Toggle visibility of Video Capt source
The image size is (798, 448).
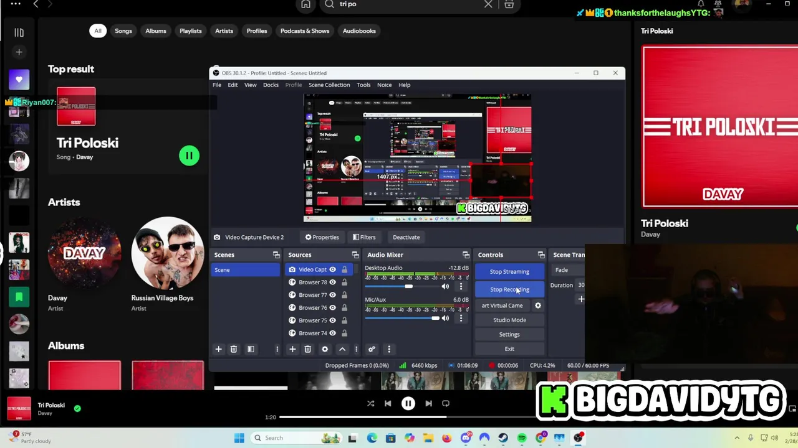point(332,269)
